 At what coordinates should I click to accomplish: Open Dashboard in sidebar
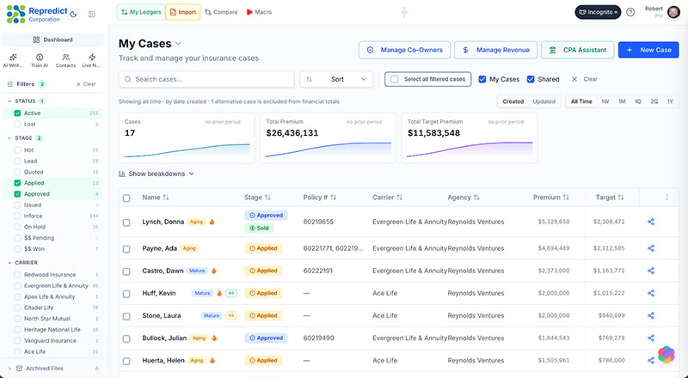tap(52, 40)
